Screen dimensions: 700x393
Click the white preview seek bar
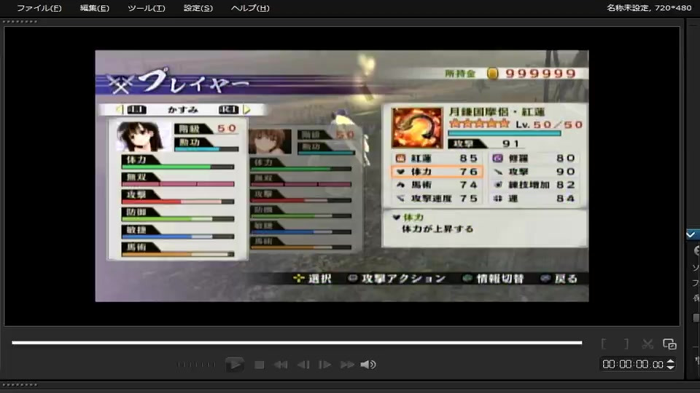[297, 343]
